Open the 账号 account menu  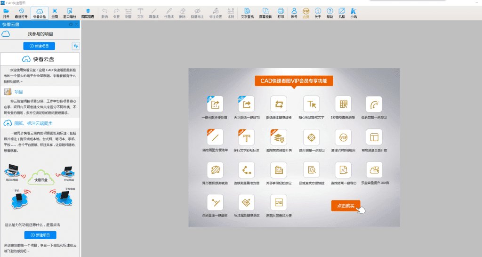pyautogui.click(x=294, y=11)
